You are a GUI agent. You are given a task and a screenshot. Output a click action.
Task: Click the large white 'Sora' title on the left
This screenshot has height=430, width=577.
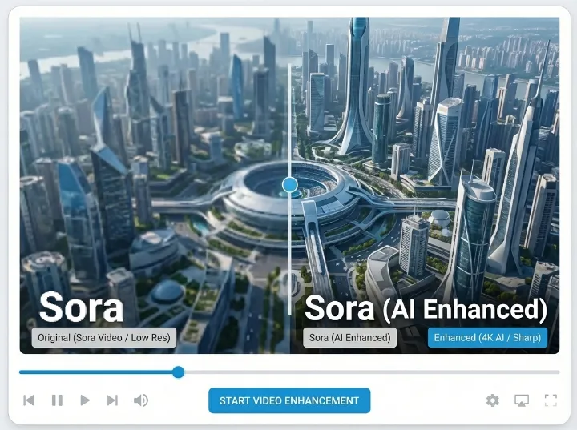[x=81, y=307]
